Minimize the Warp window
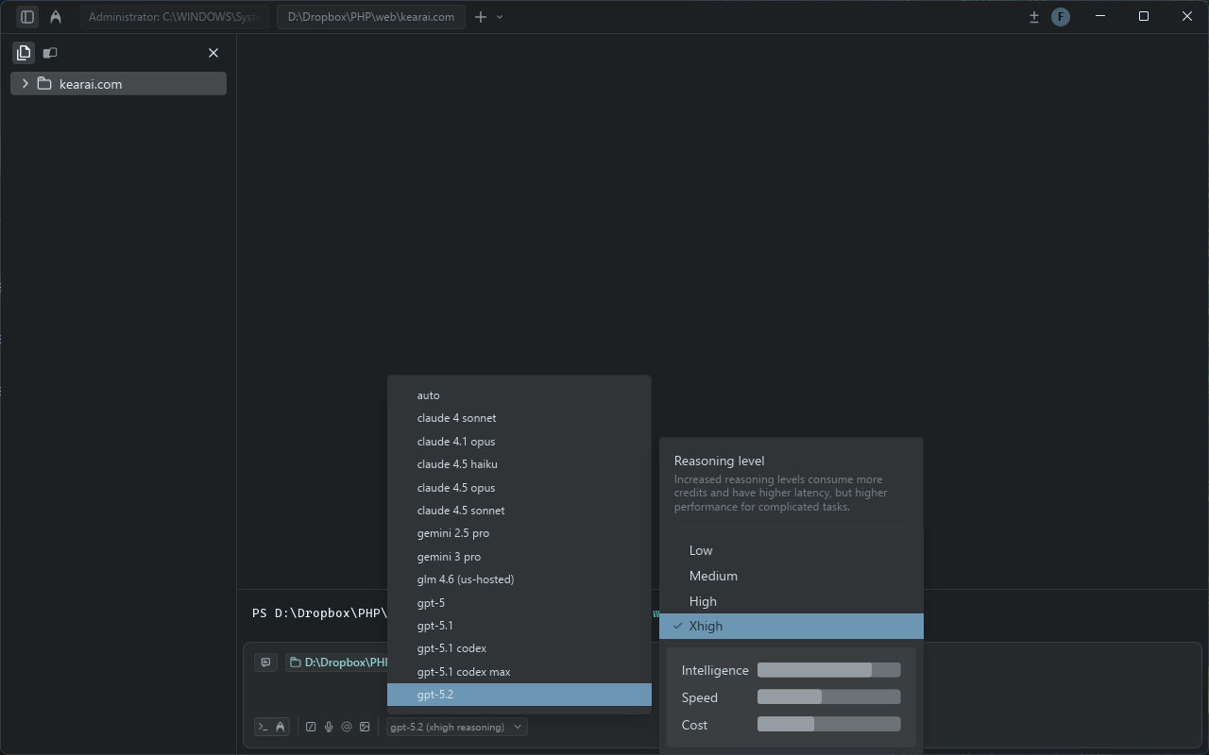The width and height of the screenshot is (1209, 755). coord(1100,16)
